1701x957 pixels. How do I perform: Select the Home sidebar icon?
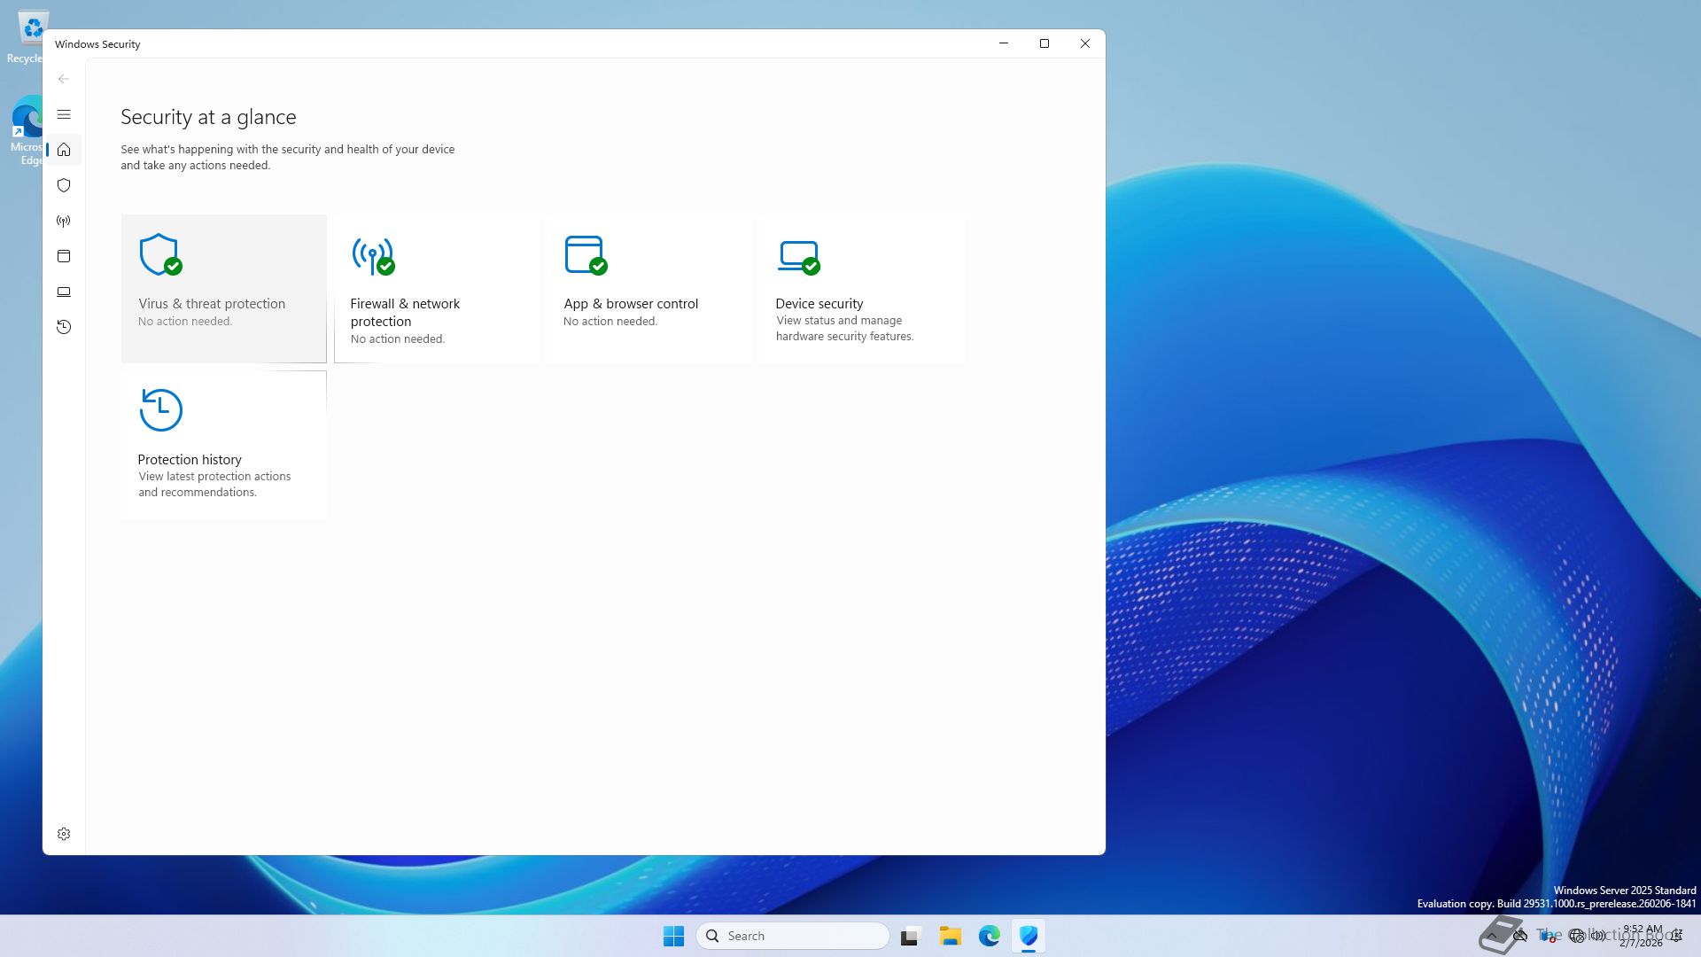[x=64, y=150]
